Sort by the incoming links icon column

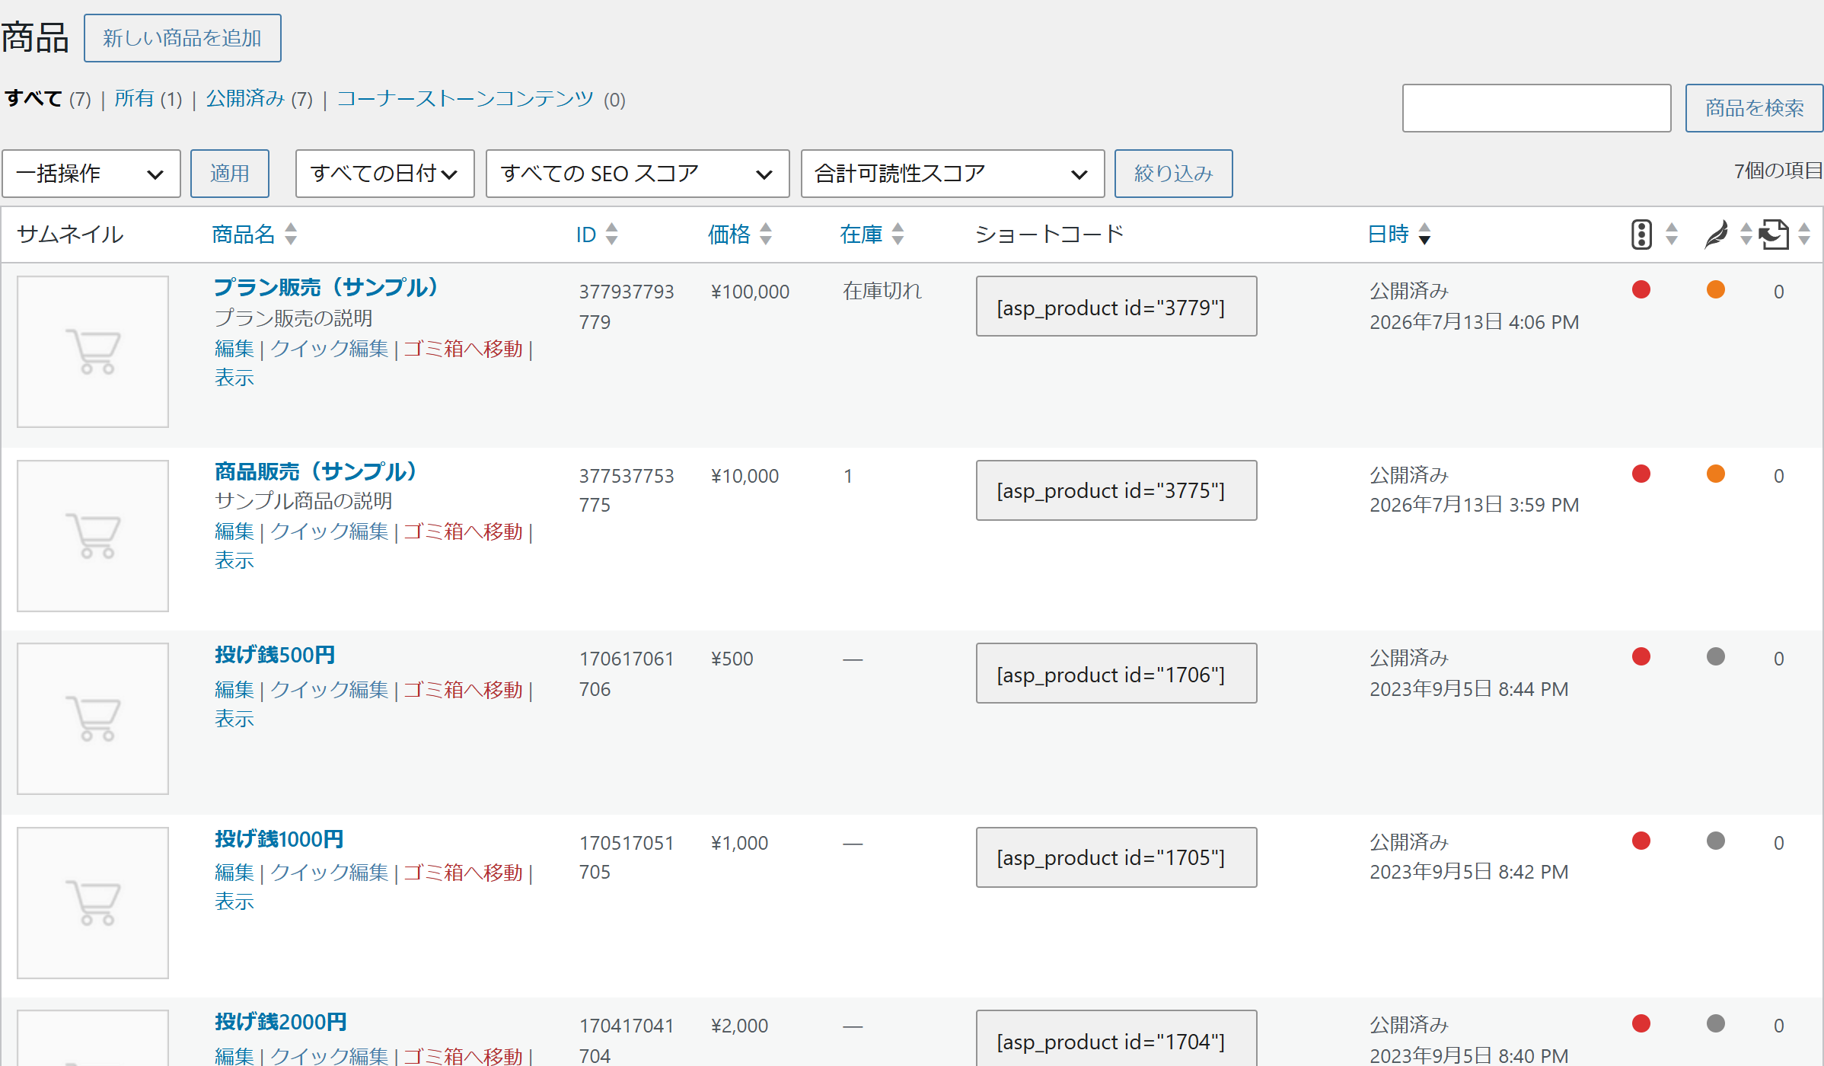1774,234
